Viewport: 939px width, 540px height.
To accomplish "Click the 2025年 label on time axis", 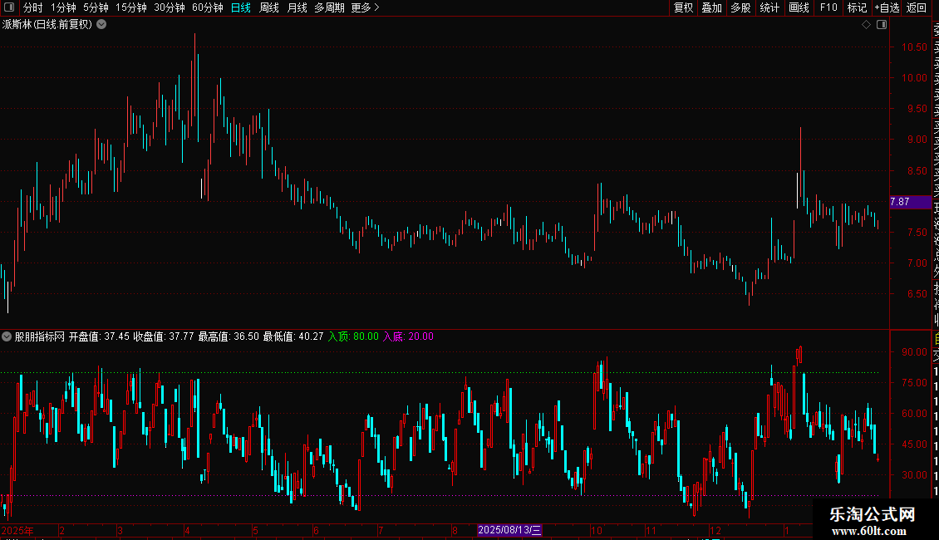I will [17, 530].
